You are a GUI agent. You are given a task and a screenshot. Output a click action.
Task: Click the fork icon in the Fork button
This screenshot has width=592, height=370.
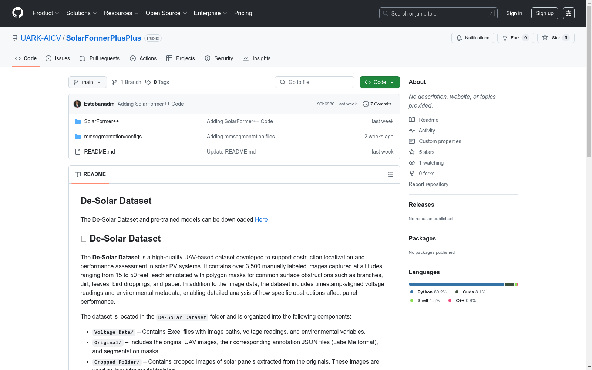505,38
